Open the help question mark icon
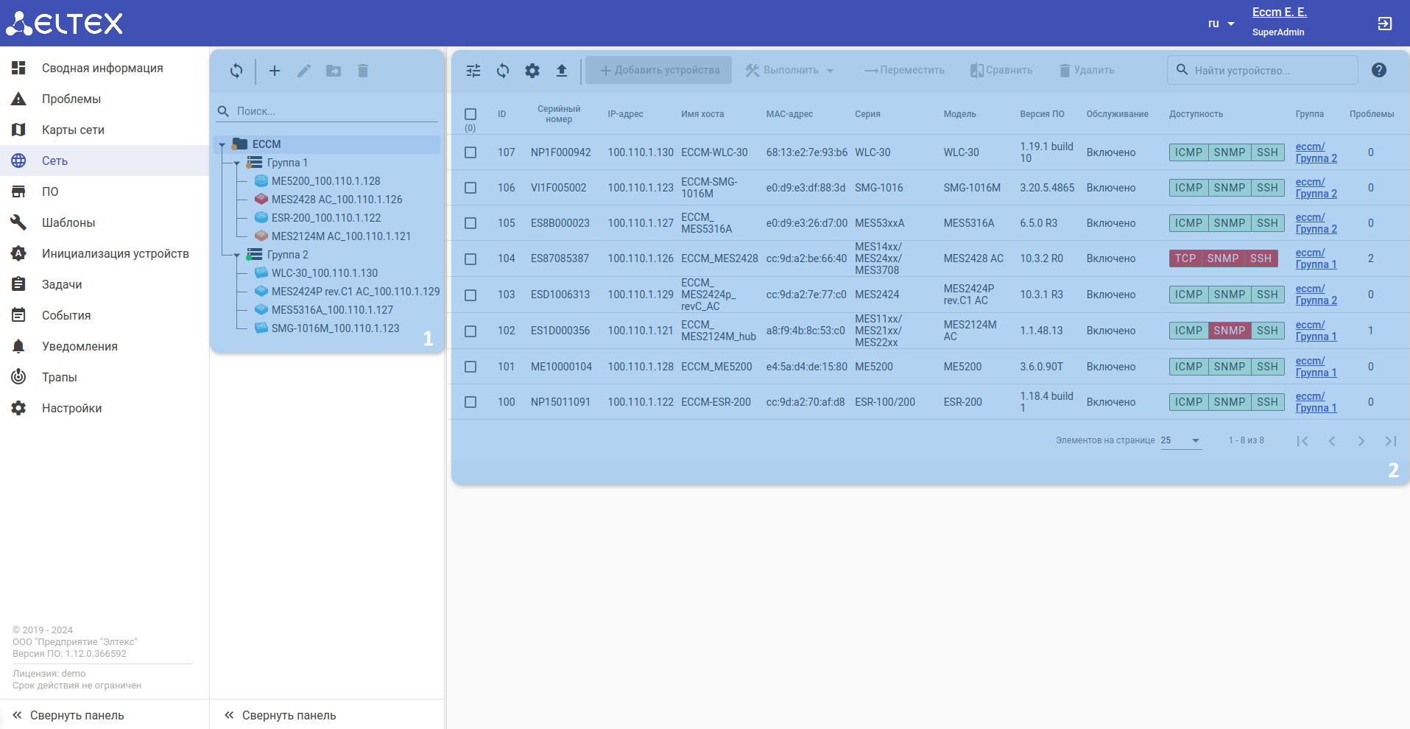Viewport: 1410px width, 729px height. point(1379,70)
